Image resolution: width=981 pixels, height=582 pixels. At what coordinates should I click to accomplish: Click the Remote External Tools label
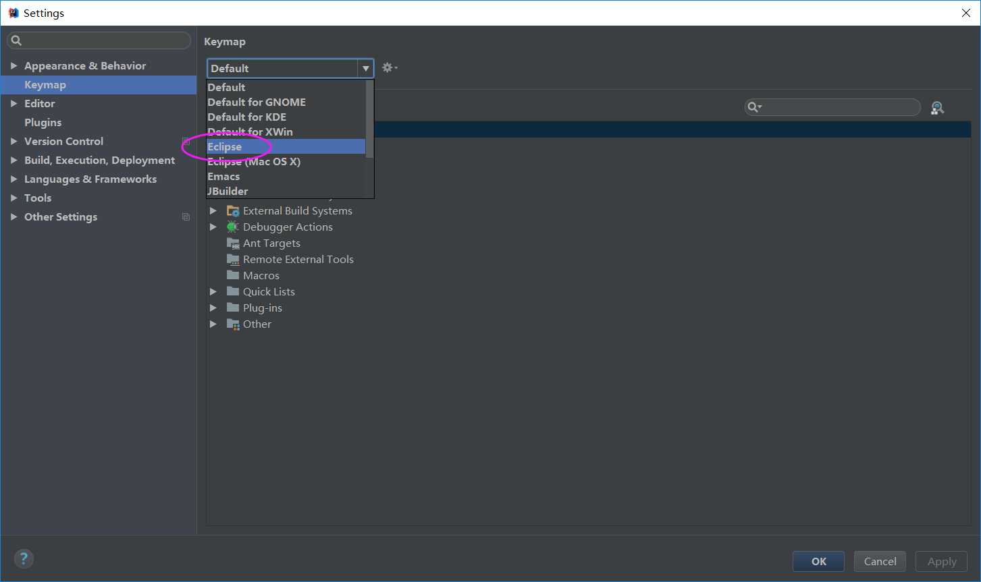coord(298,260)
